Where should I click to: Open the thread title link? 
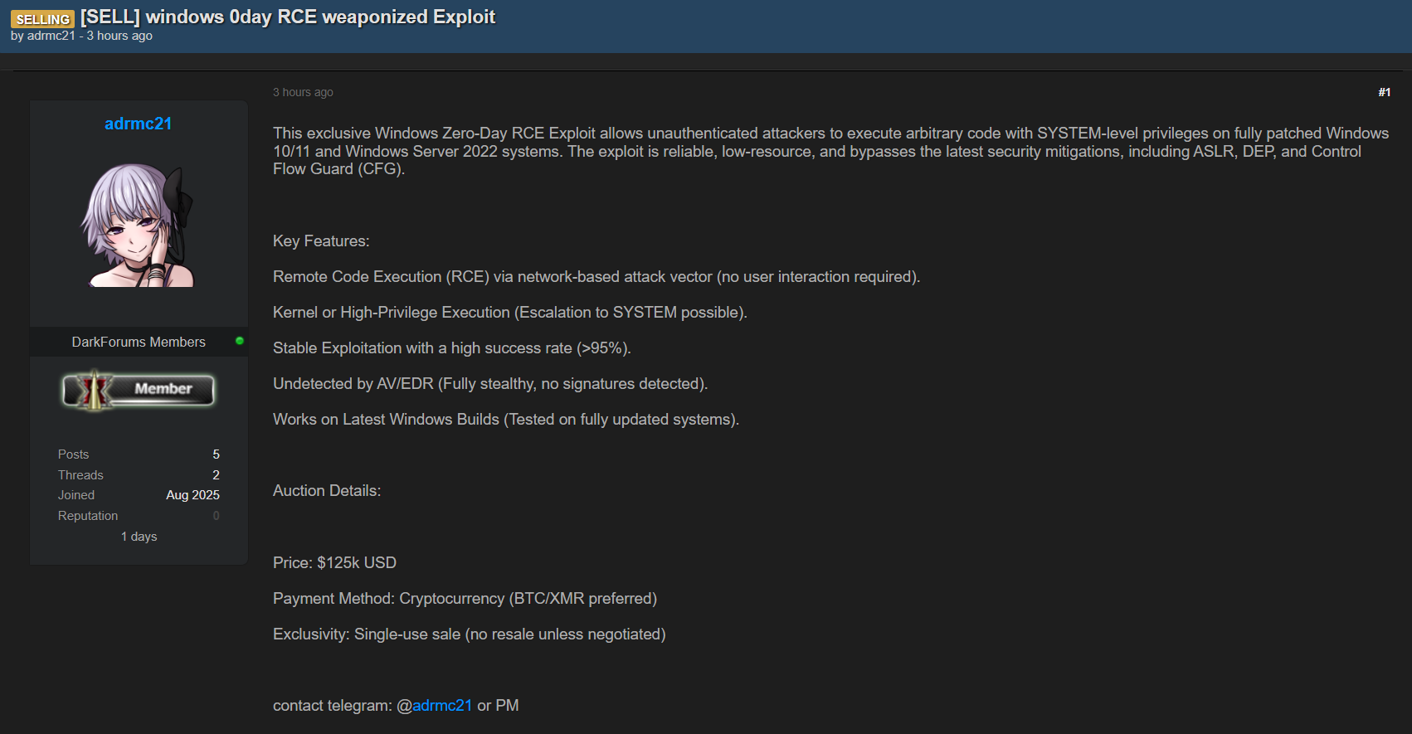[288, 17]
